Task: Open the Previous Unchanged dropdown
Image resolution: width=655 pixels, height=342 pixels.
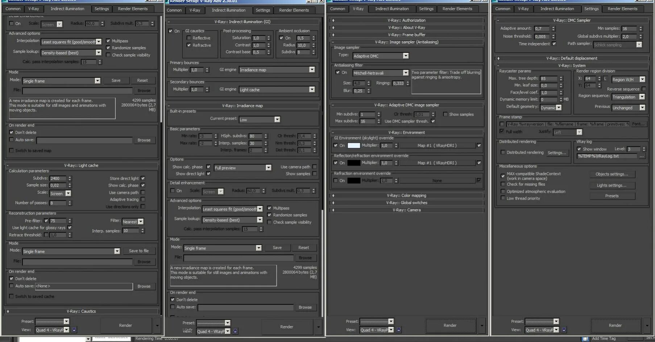Action: click(629, 108)
